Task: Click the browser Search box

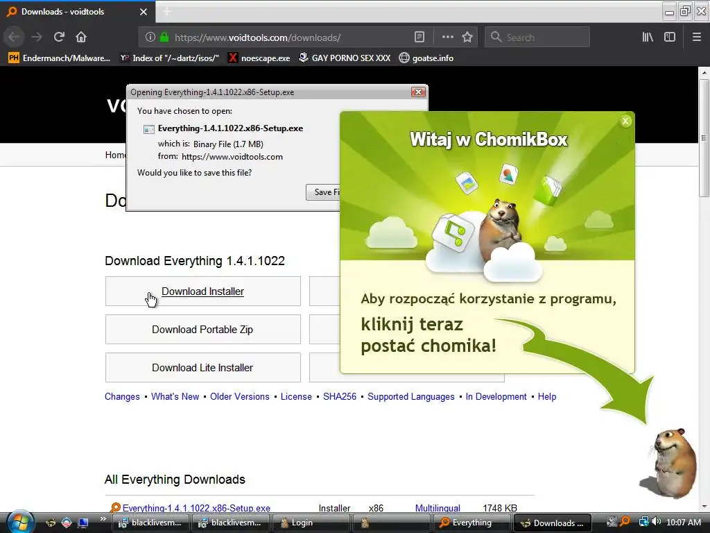Action: (x=537, y=37)
